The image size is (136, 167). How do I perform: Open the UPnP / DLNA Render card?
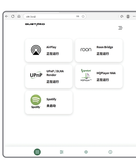pos(49,76)
